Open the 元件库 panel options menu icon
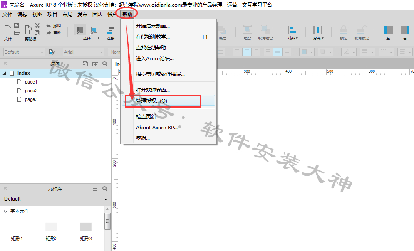 click(95, 189)
